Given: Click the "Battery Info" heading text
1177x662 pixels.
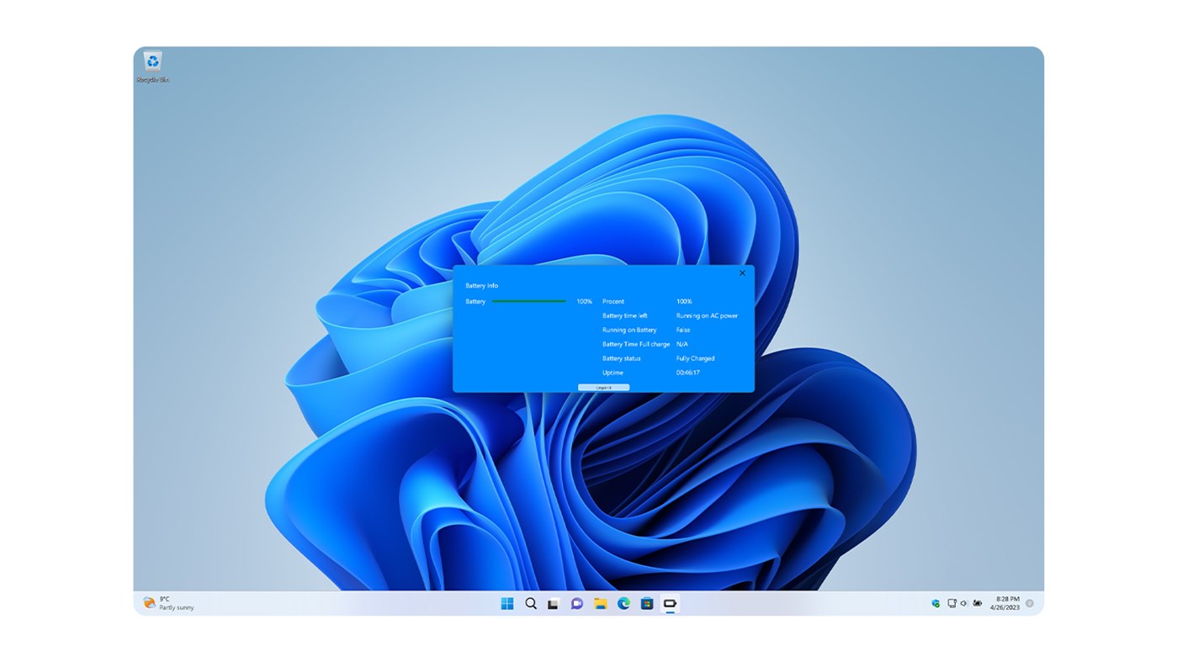Looking at the screenshot, I should pyautogui.click(x=481, y=286).
